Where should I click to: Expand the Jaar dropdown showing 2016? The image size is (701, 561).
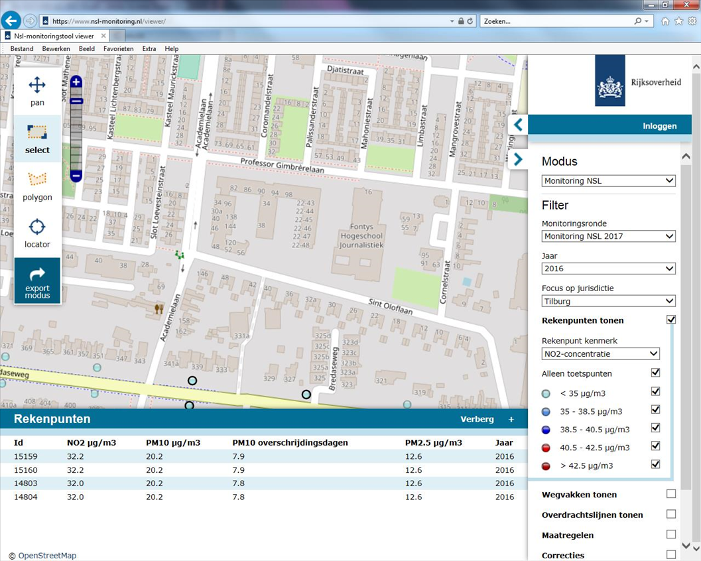tap(608, 269)
